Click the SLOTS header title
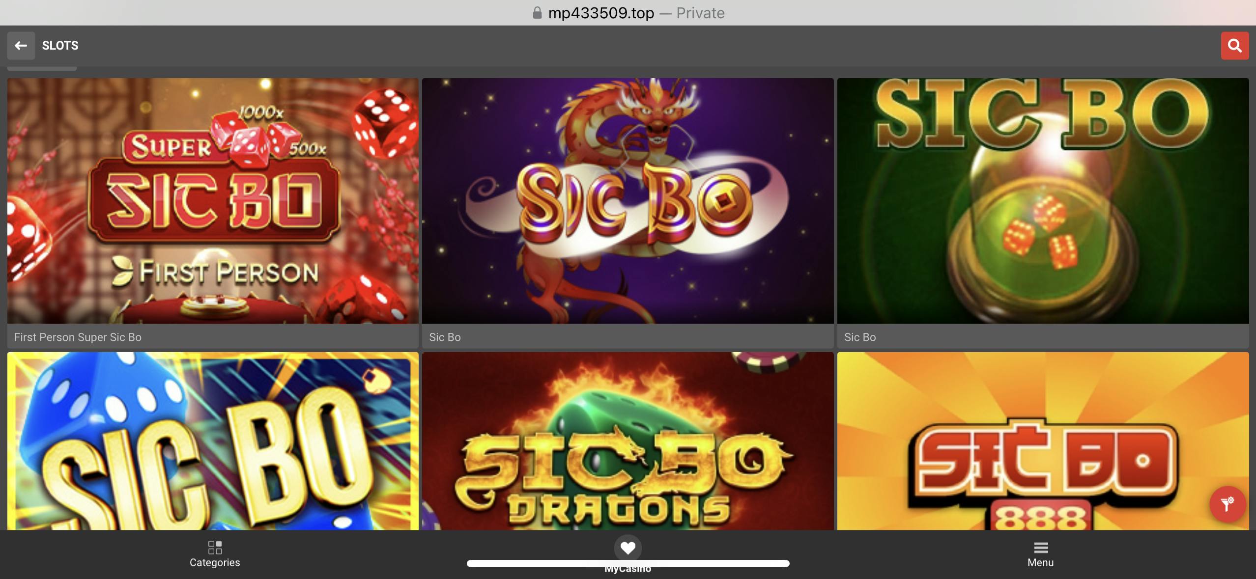The height and width of the screenshot is (579, 1256). (x=60, y=46)
